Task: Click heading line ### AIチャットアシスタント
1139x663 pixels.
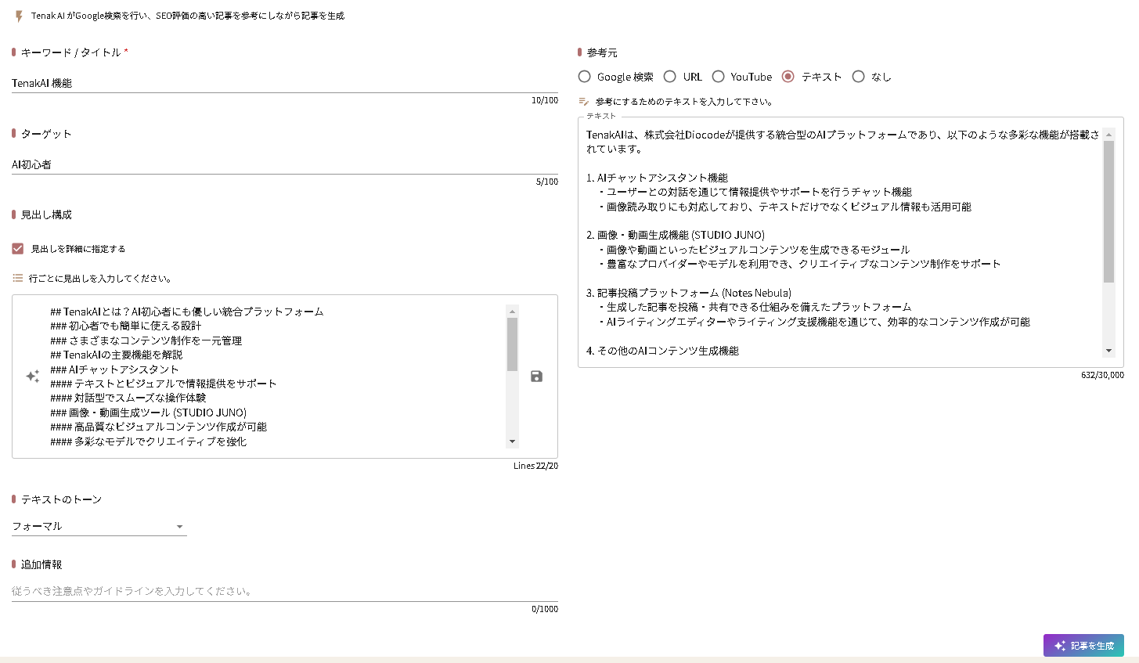Action: click(114, 369)
